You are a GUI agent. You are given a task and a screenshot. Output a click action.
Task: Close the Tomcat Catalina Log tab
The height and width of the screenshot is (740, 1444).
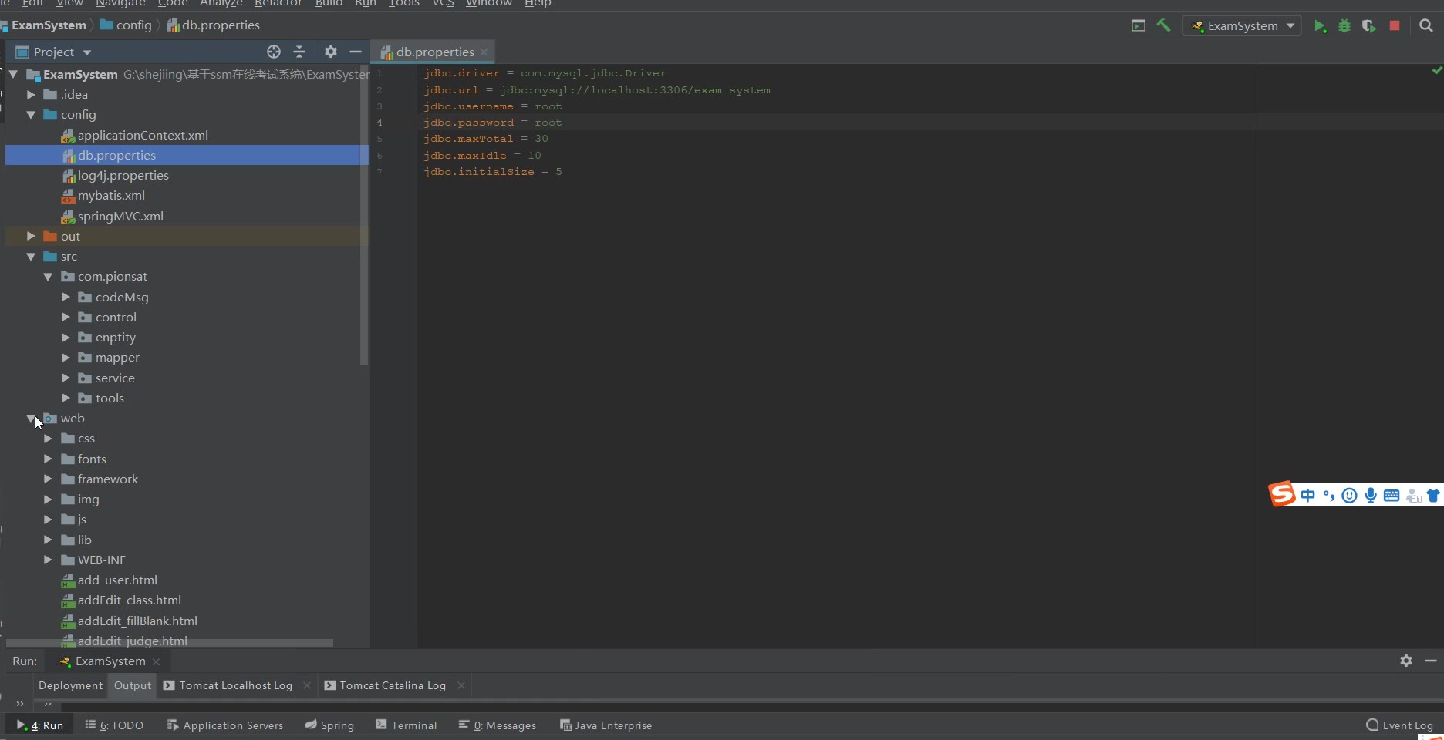click(x=461, y=685)
